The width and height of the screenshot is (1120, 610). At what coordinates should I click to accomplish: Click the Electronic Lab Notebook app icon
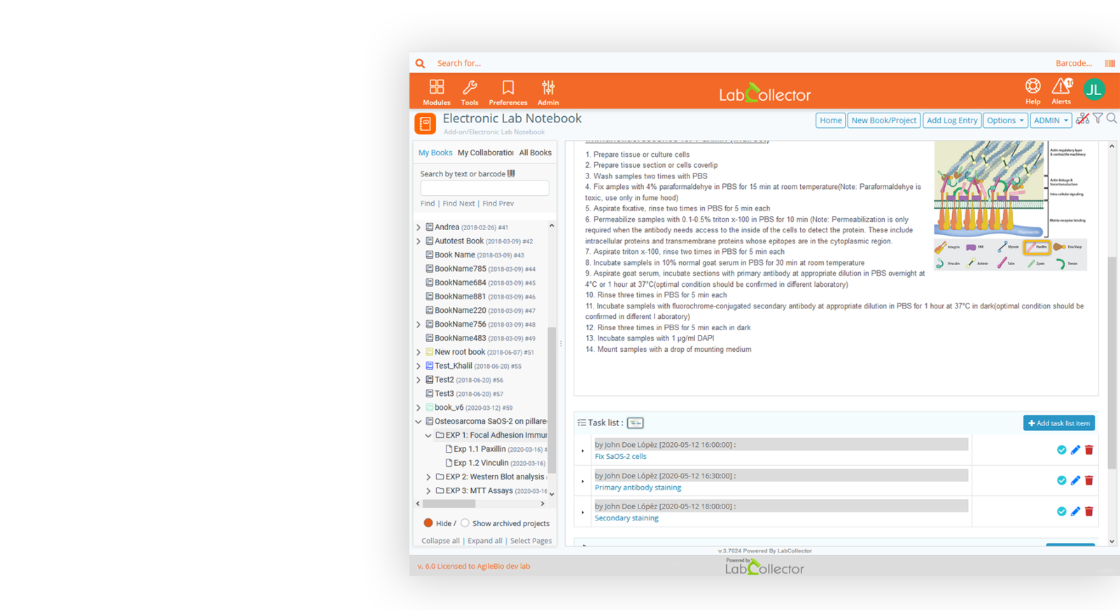click(x=425, y=123)
